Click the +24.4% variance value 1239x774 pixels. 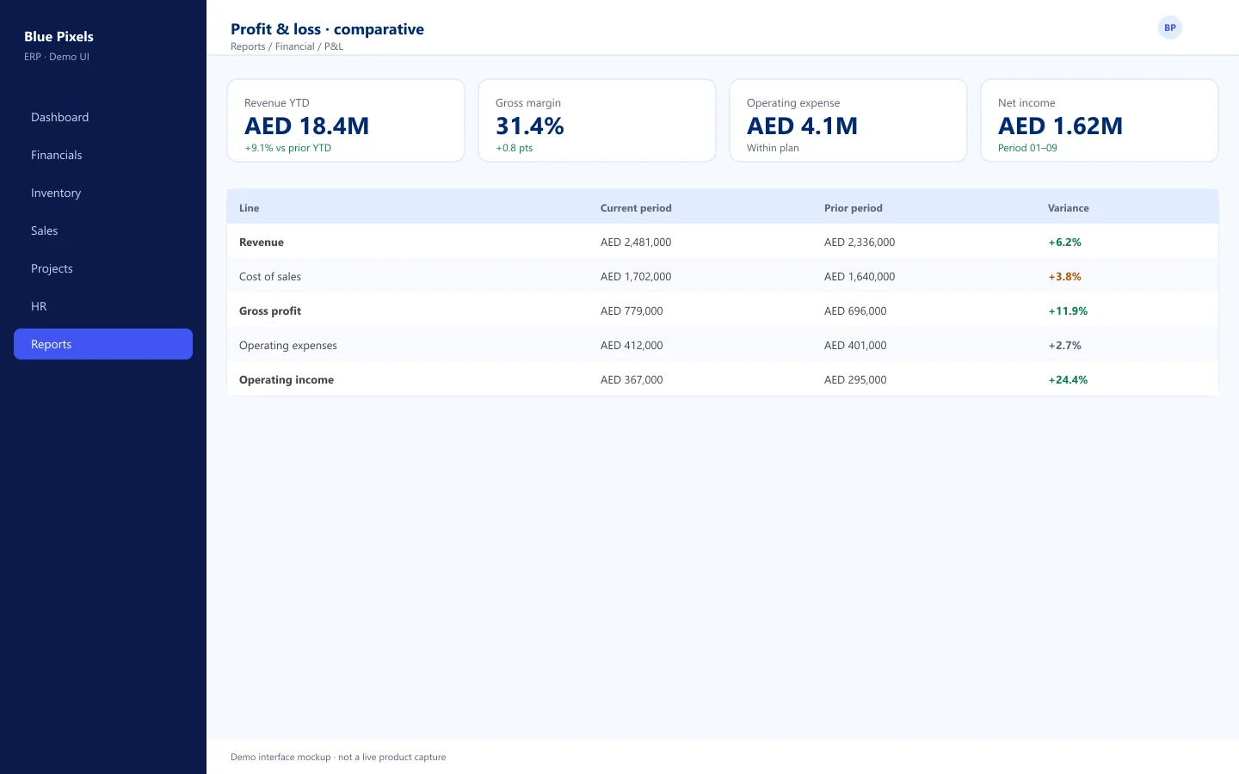coord(1068,380)
